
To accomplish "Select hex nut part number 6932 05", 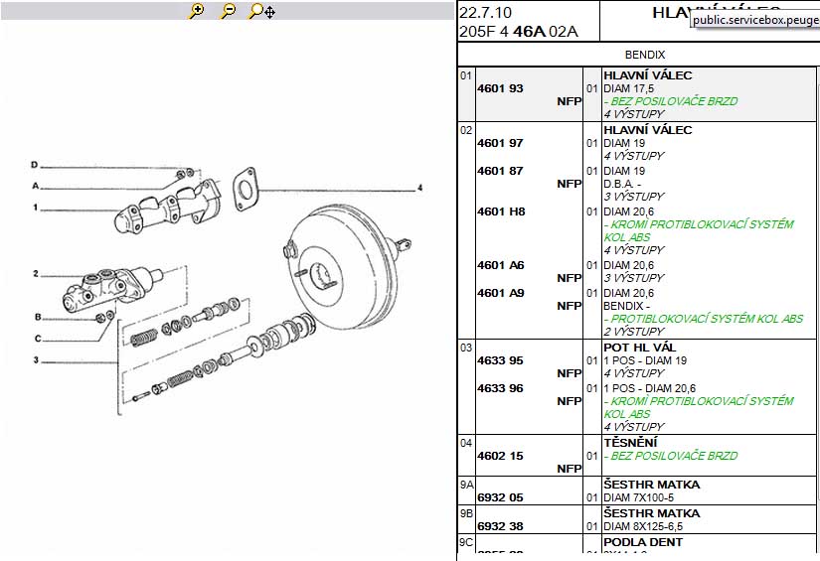I will click(x=500, y=497).
